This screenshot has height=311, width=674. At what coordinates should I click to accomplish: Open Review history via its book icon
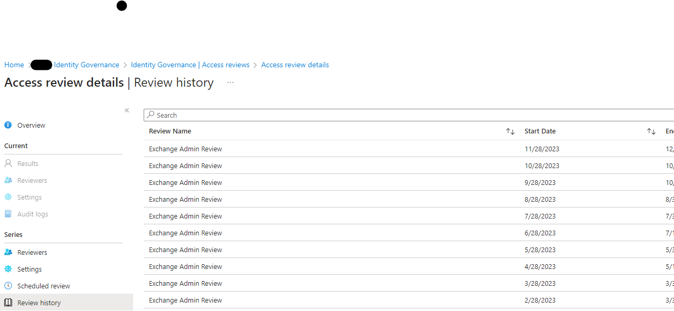(8, 303)
